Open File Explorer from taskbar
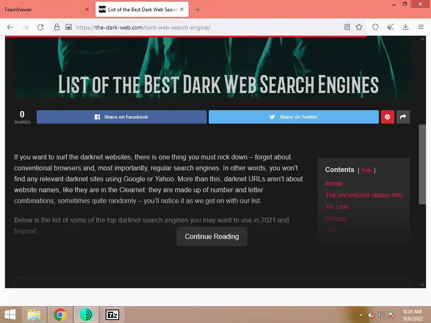This screenshot has width=431, height=323. pyautogui.click(x=34, y=315)
